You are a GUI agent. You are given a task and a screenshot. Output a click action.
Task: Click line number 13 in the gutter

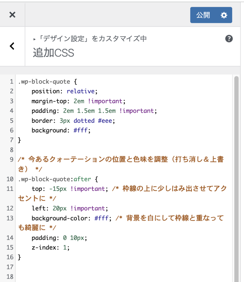pos(10,218)
